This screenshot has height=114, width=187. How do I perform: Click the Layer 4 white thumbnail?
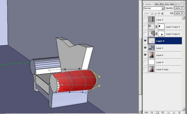(151, 62)
